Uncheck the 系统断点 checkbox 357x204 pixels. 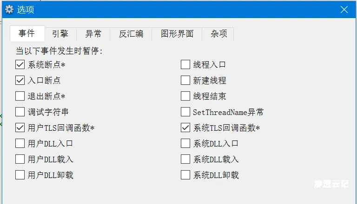pos(20,64)
